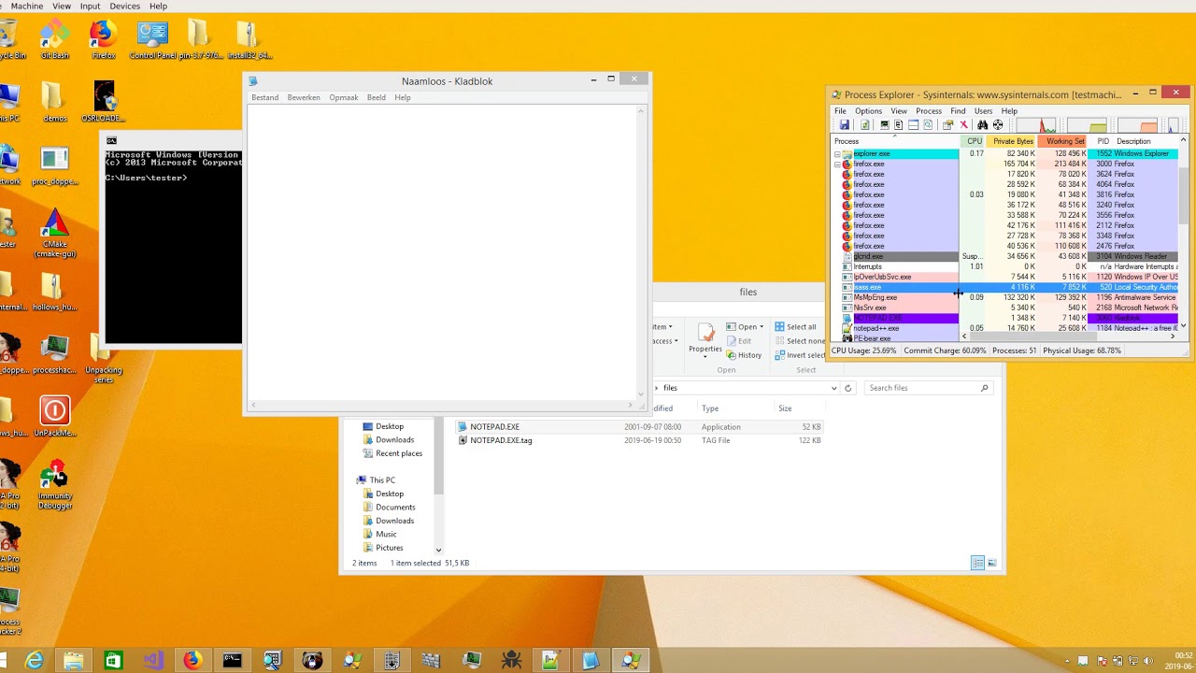
Task: Click the Command Prompt console window
Action: click(173, 248)
